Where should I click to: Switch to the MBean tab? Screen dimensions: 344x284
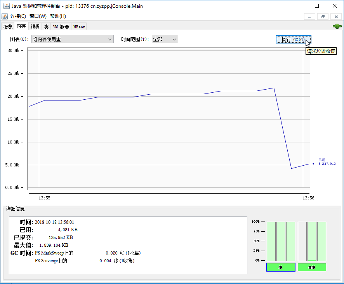[x=79, y=27]
